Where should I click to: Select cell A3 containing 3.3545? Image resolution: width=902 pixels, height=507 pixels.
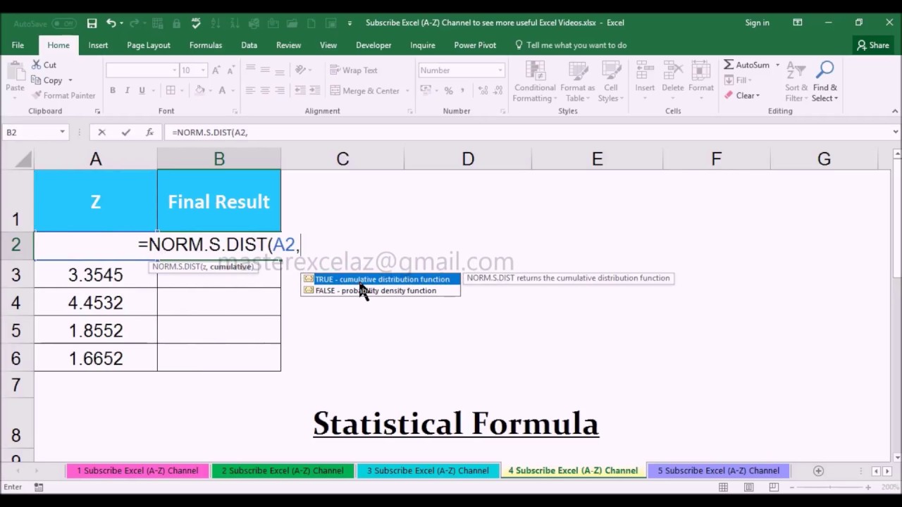pos(96,275)
